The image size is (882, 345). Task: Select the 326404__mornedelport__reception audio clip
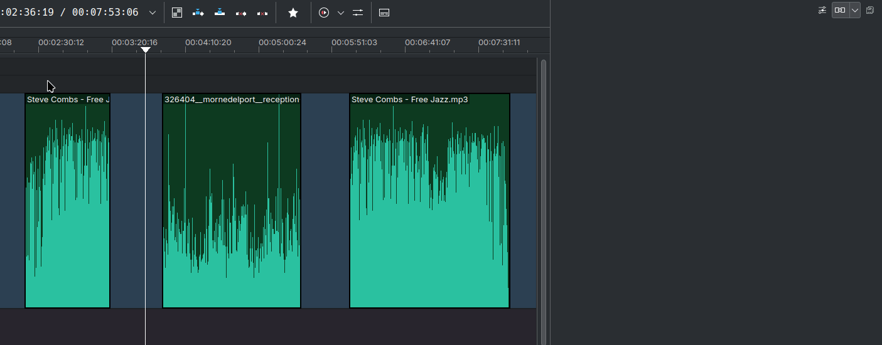coord(232,201)
